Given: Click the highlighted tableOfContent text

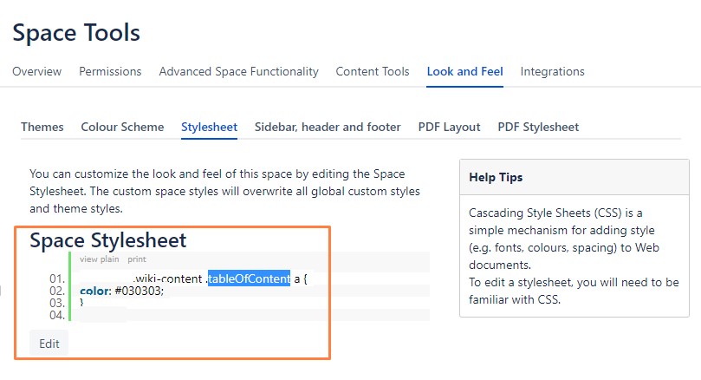Looking at the screenshot, I should point(249,278).
